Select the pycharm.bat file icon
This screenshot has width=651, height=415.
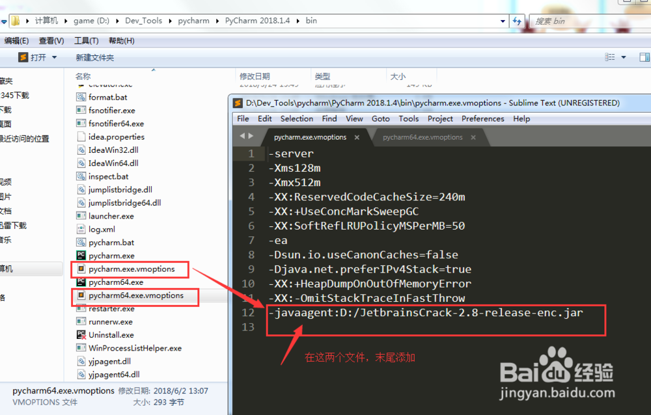pyautogui.click(x=81, y=243)
